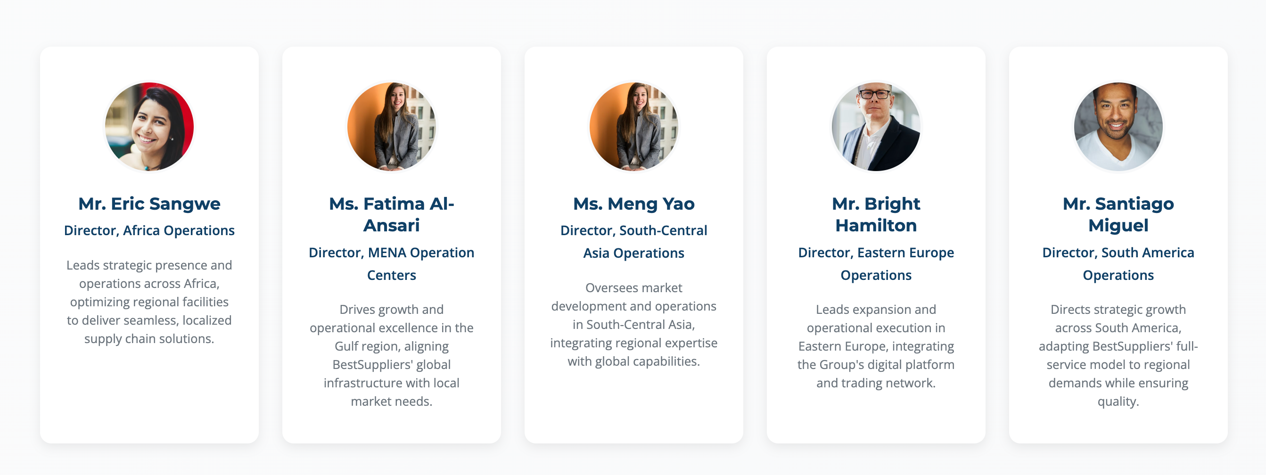The height and width of the screenshot is (475, 1266).
Task: Click the Director, South America Operations title
Action: (x=1118, y=264)
